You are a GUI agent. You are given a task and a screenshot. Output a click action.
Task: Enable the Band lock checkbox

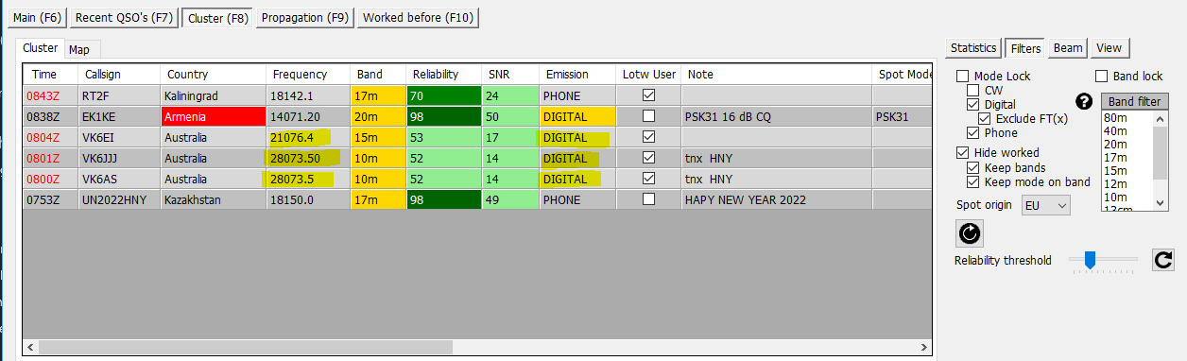tap(1101, 76)
